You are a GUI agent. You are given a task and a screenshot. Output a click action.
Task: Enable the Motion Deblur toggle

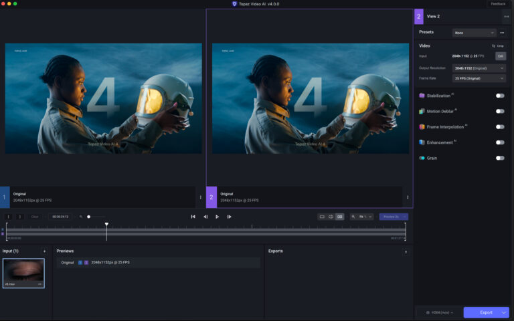(500, 111)
